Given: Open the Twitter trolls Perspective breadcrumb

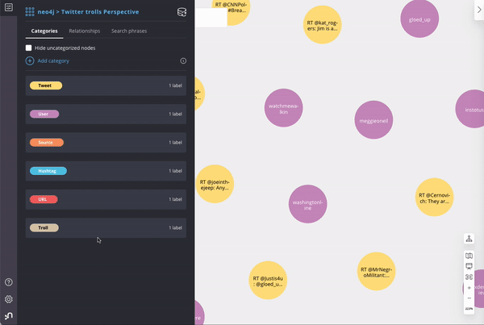Looking at the screenshot, I should tap(100, 12).
